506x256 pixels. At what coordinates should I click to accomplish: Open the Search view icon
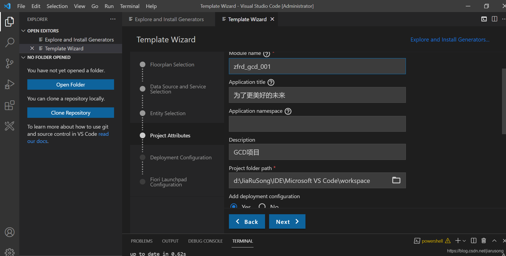pyautogui.click(x=9, y=42)
